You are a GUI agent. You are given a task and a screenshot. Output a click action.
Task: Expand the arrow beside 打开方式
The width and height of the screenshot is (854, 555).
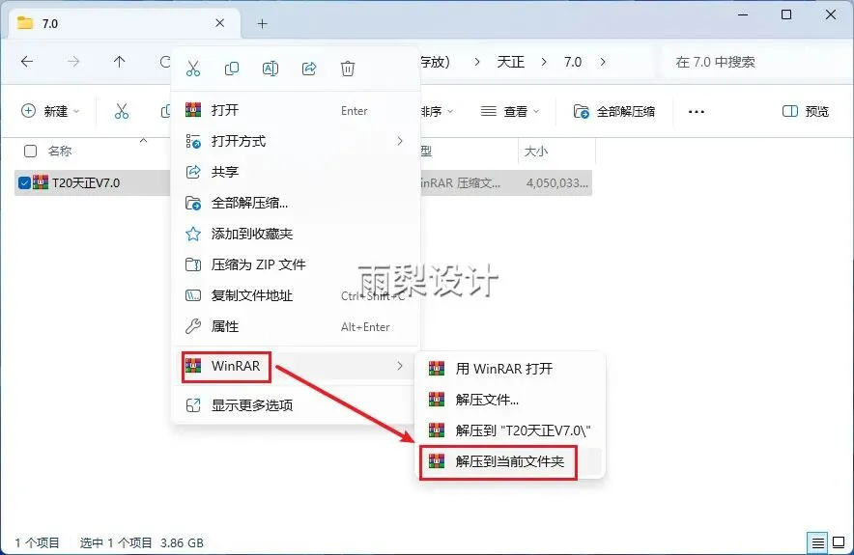(x=400, y=141)
